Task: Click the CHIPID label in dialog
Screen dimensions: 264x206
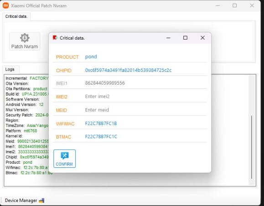Action: [64, 70]
